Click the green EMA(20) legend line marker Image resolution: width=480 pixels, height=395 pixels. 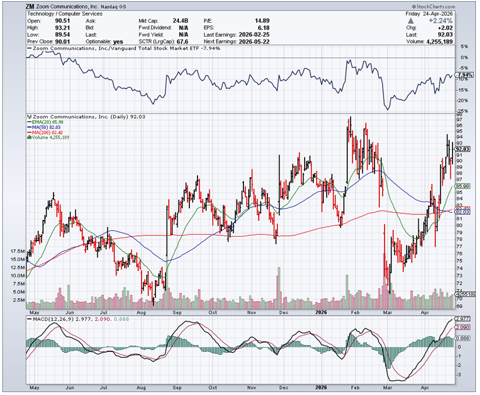(x=29, y=122)
